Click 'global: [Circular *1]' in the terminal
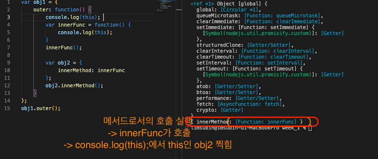 [228, 10]
